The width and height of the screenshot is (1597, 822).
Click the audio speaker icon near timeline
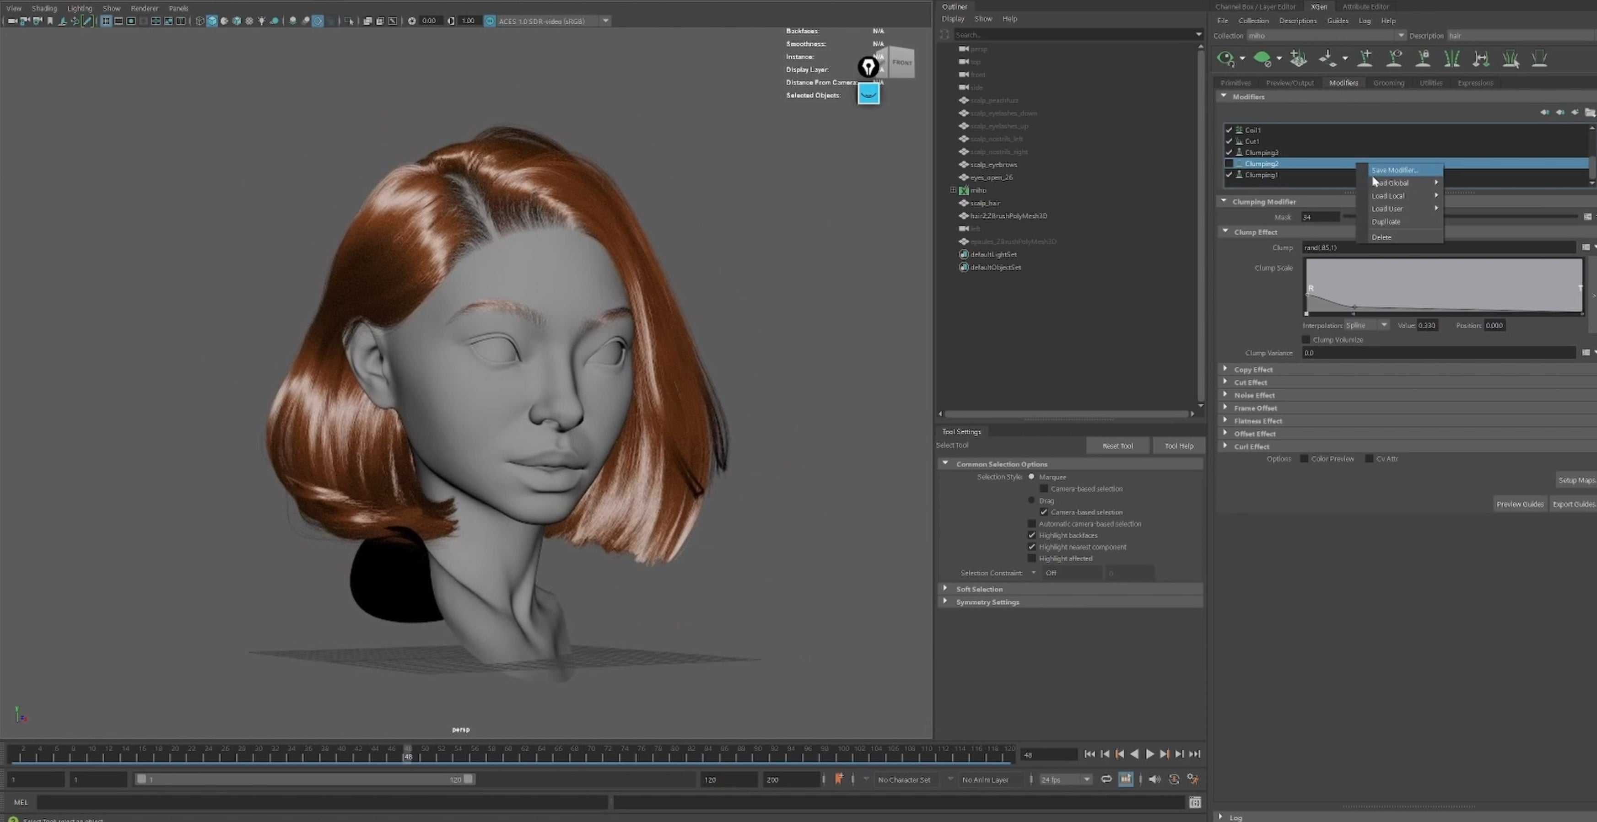(1155, 779)
